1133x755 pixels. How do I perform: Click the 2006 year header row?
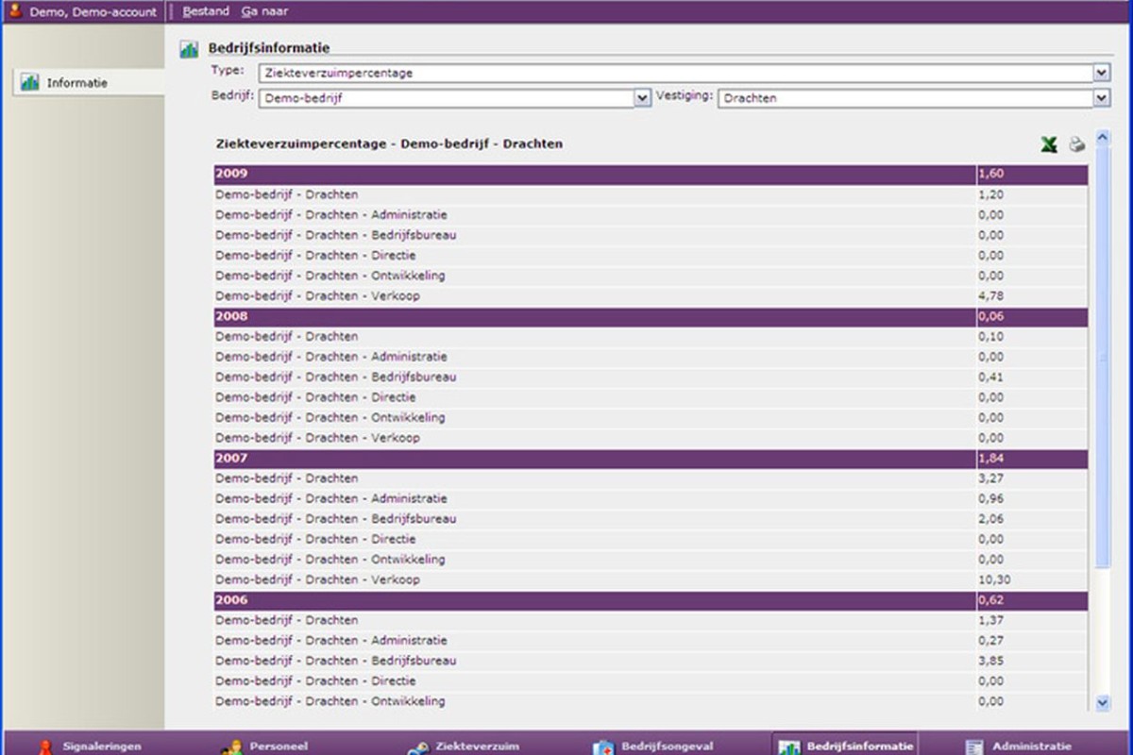[x=651, y=599]
